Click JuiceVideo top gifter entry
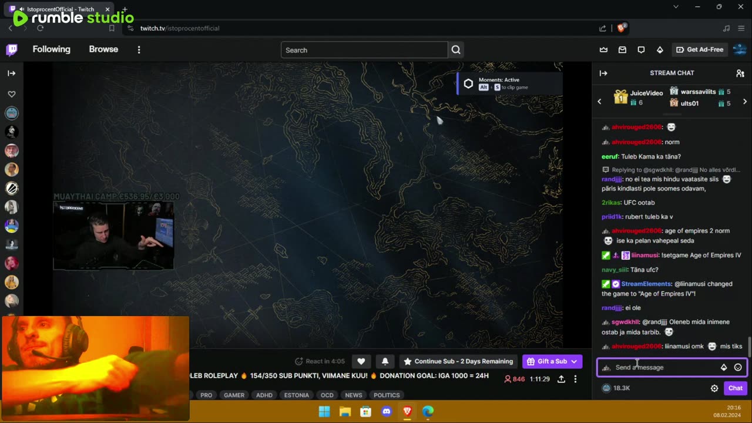The height and width of the screenshot is (423, 752). coord(639,97)
